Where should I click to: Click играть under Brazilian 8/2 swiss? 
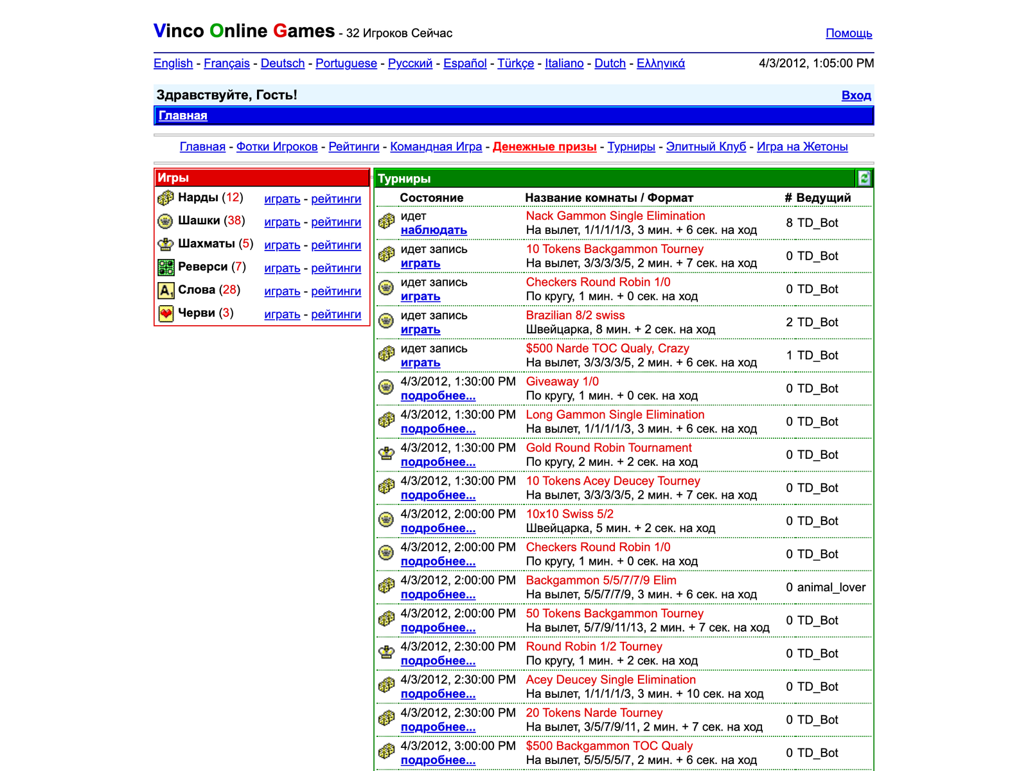[x=420, y=330]
